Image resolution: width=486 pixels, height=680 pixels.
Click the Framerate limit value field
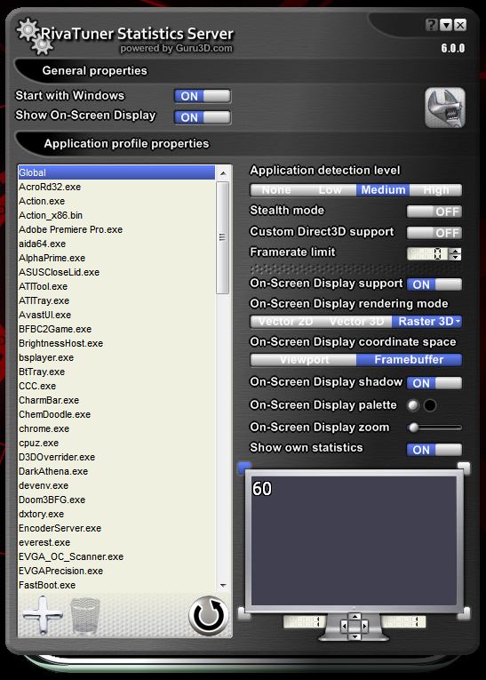pyautogui.click(x=428, y=253)
